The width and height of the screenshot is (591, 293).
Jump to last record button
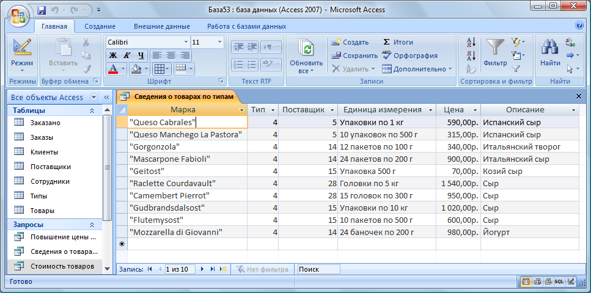coord(213,269)
